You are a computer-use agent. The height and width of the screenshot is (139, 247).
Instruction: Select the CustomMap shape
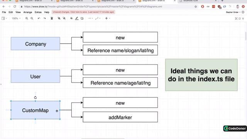coord(35,110)
